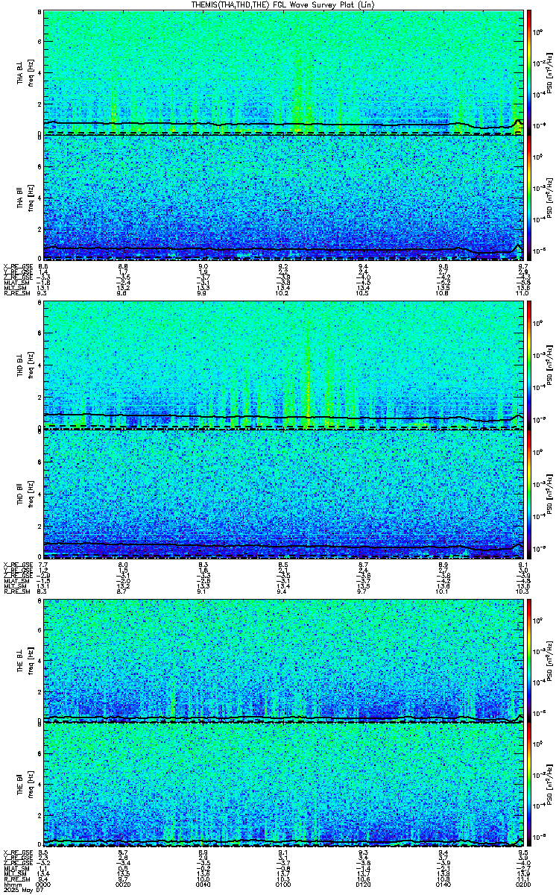The image size is (559, 895).
Task: Click the color bar beside THA B-perpendicular panel
Action: pos(529,72)
